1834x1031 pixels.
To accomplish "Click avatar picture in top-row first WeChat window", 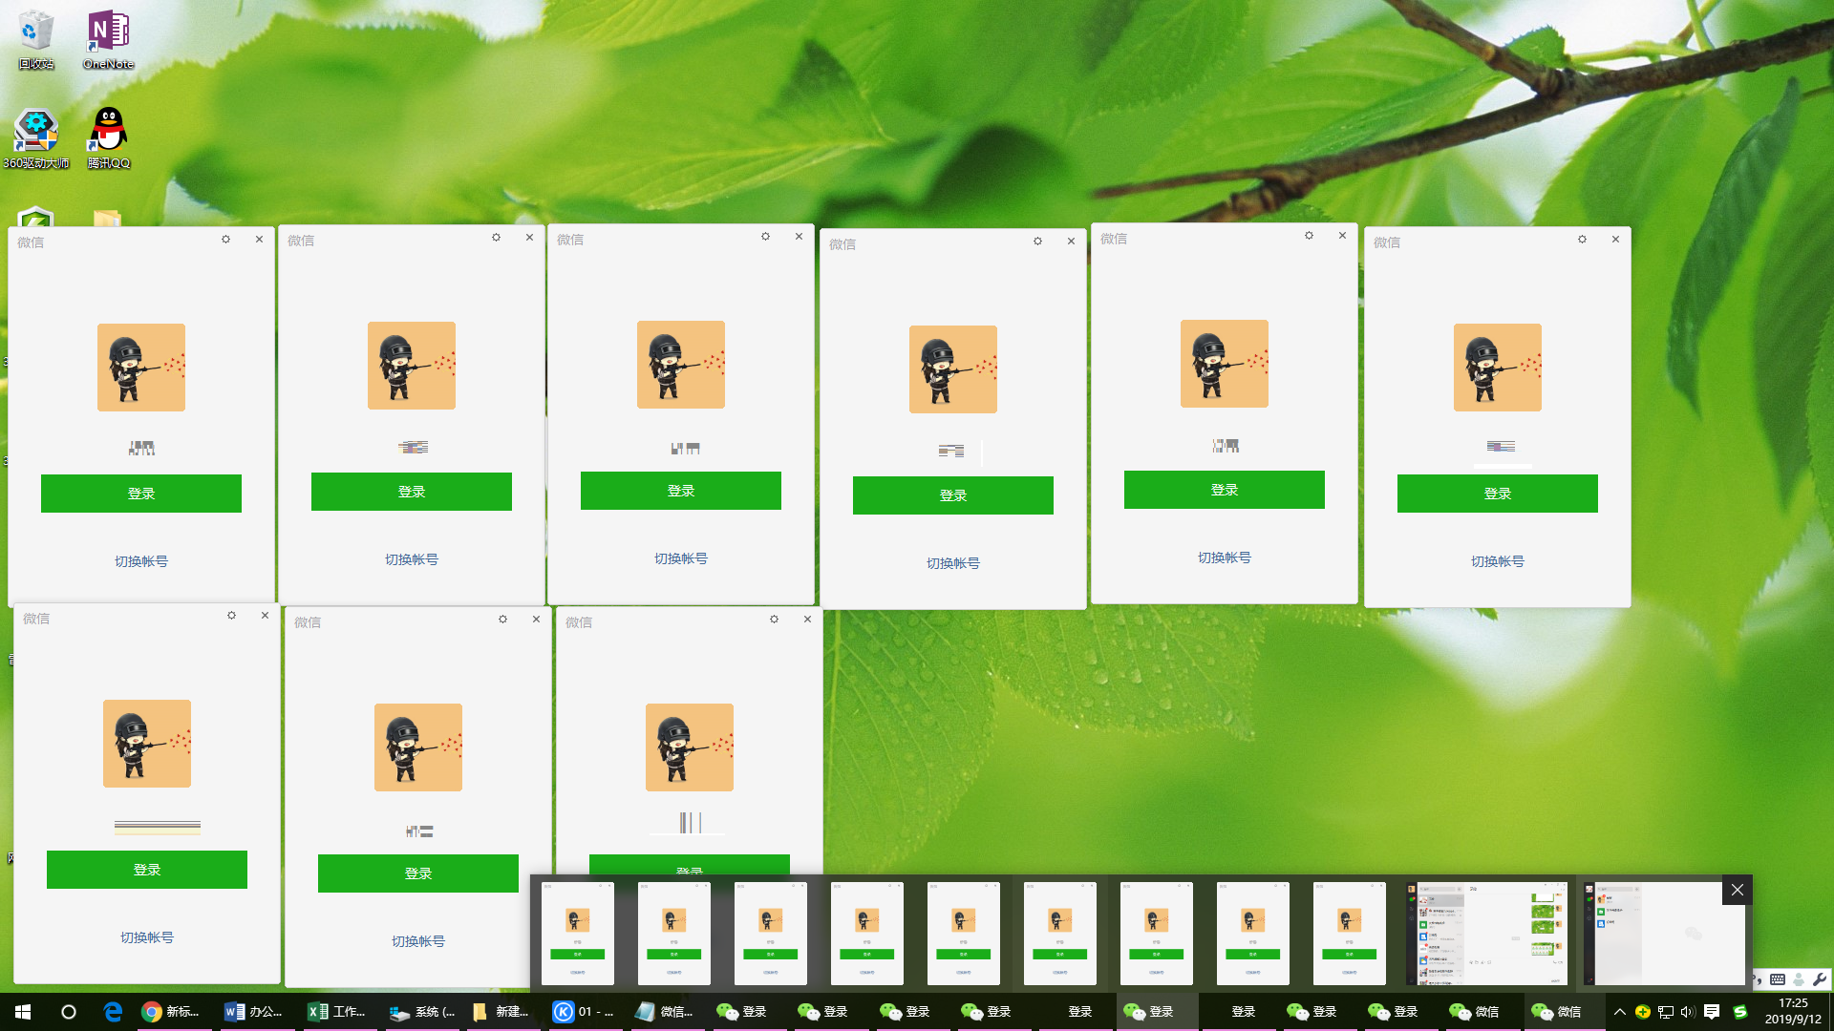I will point(141,368).
